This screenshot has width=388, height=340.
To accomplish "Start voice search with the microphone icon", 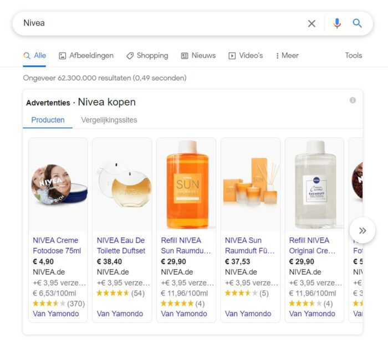I will coord(336,23).
